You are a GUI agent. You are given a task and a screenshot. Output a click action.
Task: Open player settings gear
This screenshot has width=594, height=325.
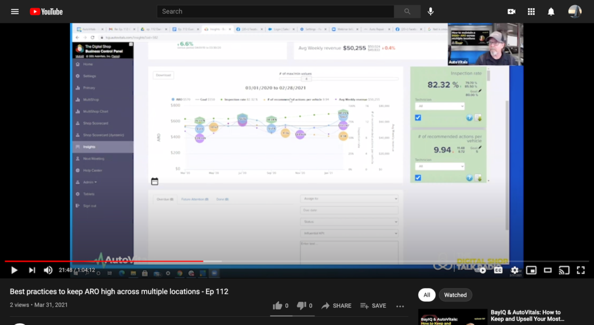point(515,270)
